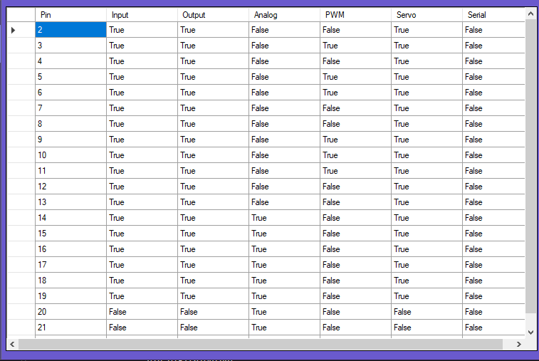539x361 pixels.
Task: Click the scroll up arrow of vertical scrollbar
Action: (x=530, y=14)
